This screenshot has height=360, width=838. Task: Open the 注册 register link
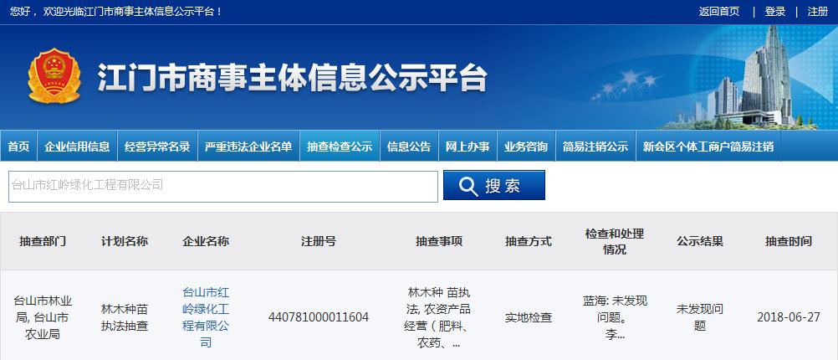(818, 11)
